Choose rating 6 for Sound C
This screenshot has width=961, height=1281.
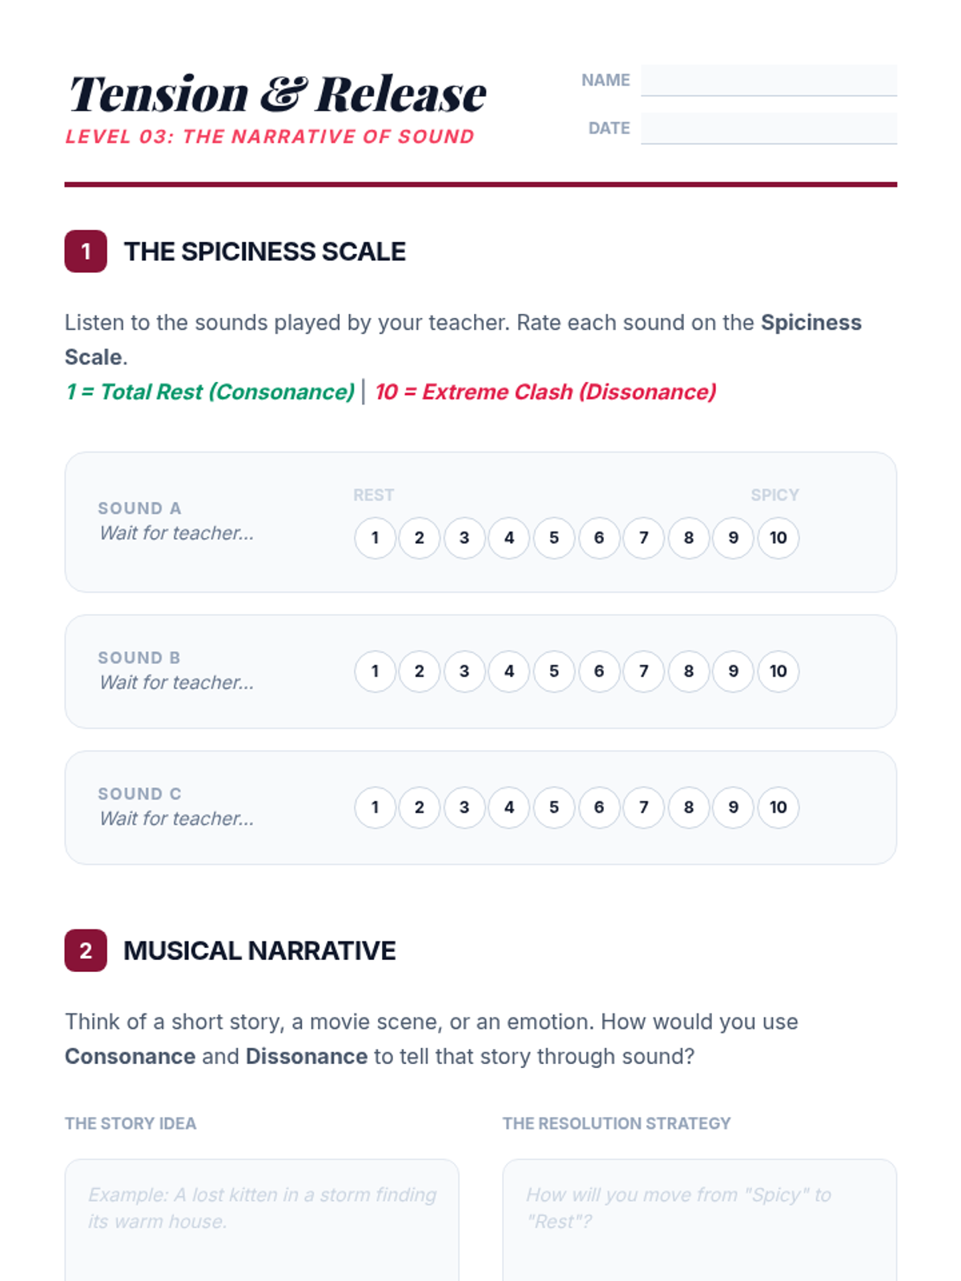pos(599,808)
